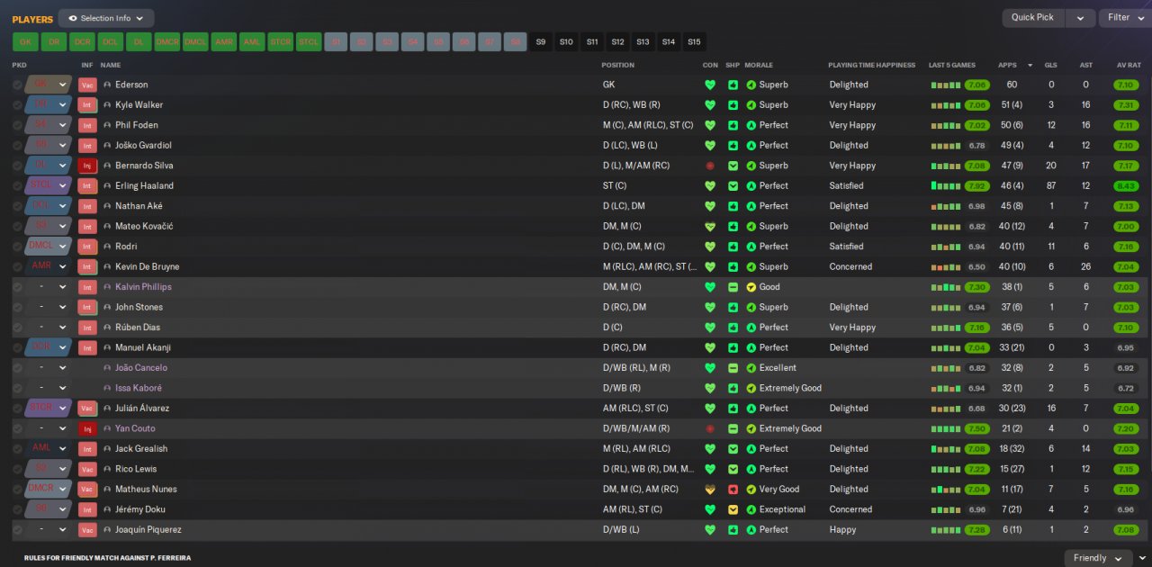Open Kalvin Phillips player link
The width and height of the screenshot is (1152, 567).
(143, 287)
